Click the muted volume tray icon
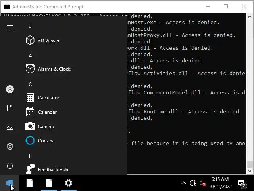 (x=202, y=183)
